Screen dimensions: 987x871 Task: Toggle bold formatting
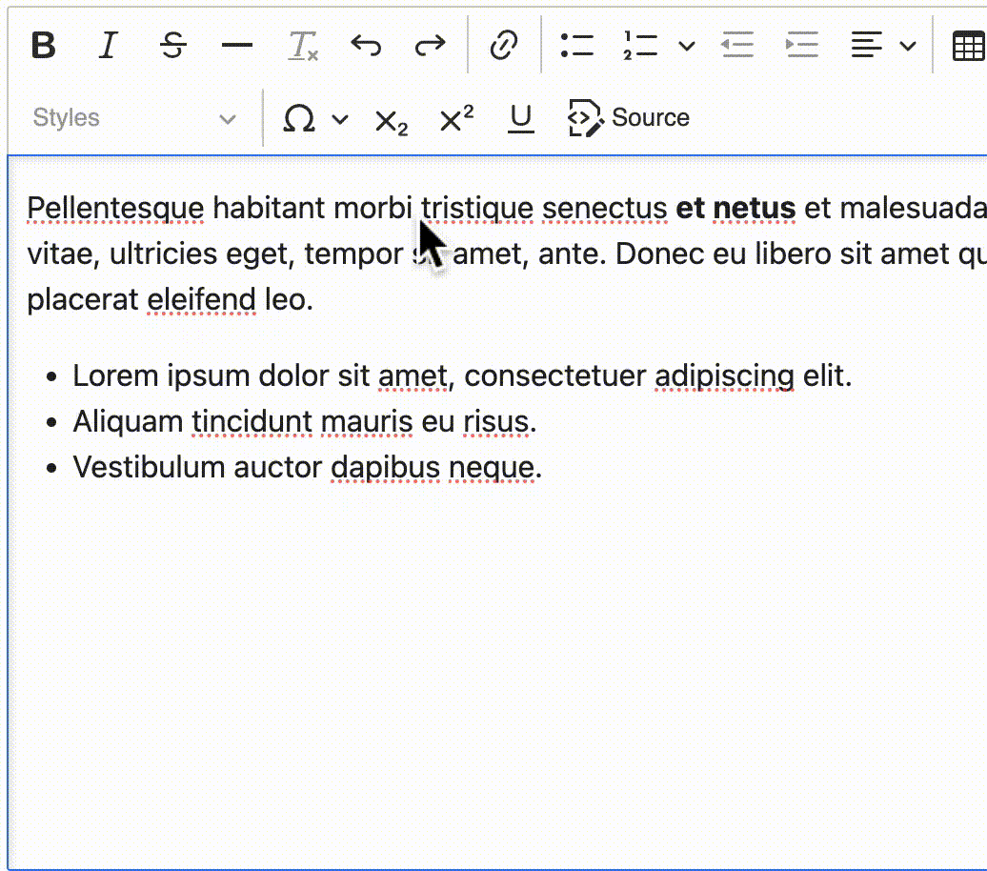point(44,45)
